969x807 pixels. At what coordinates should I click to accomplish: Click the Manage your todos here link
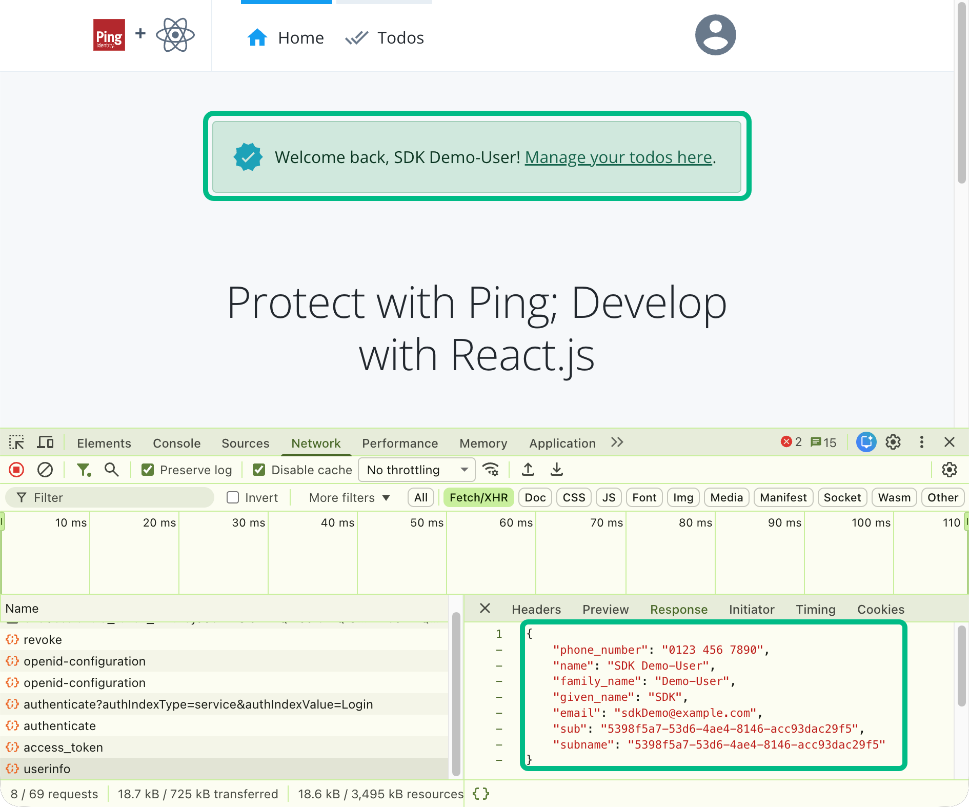(617, 157)
